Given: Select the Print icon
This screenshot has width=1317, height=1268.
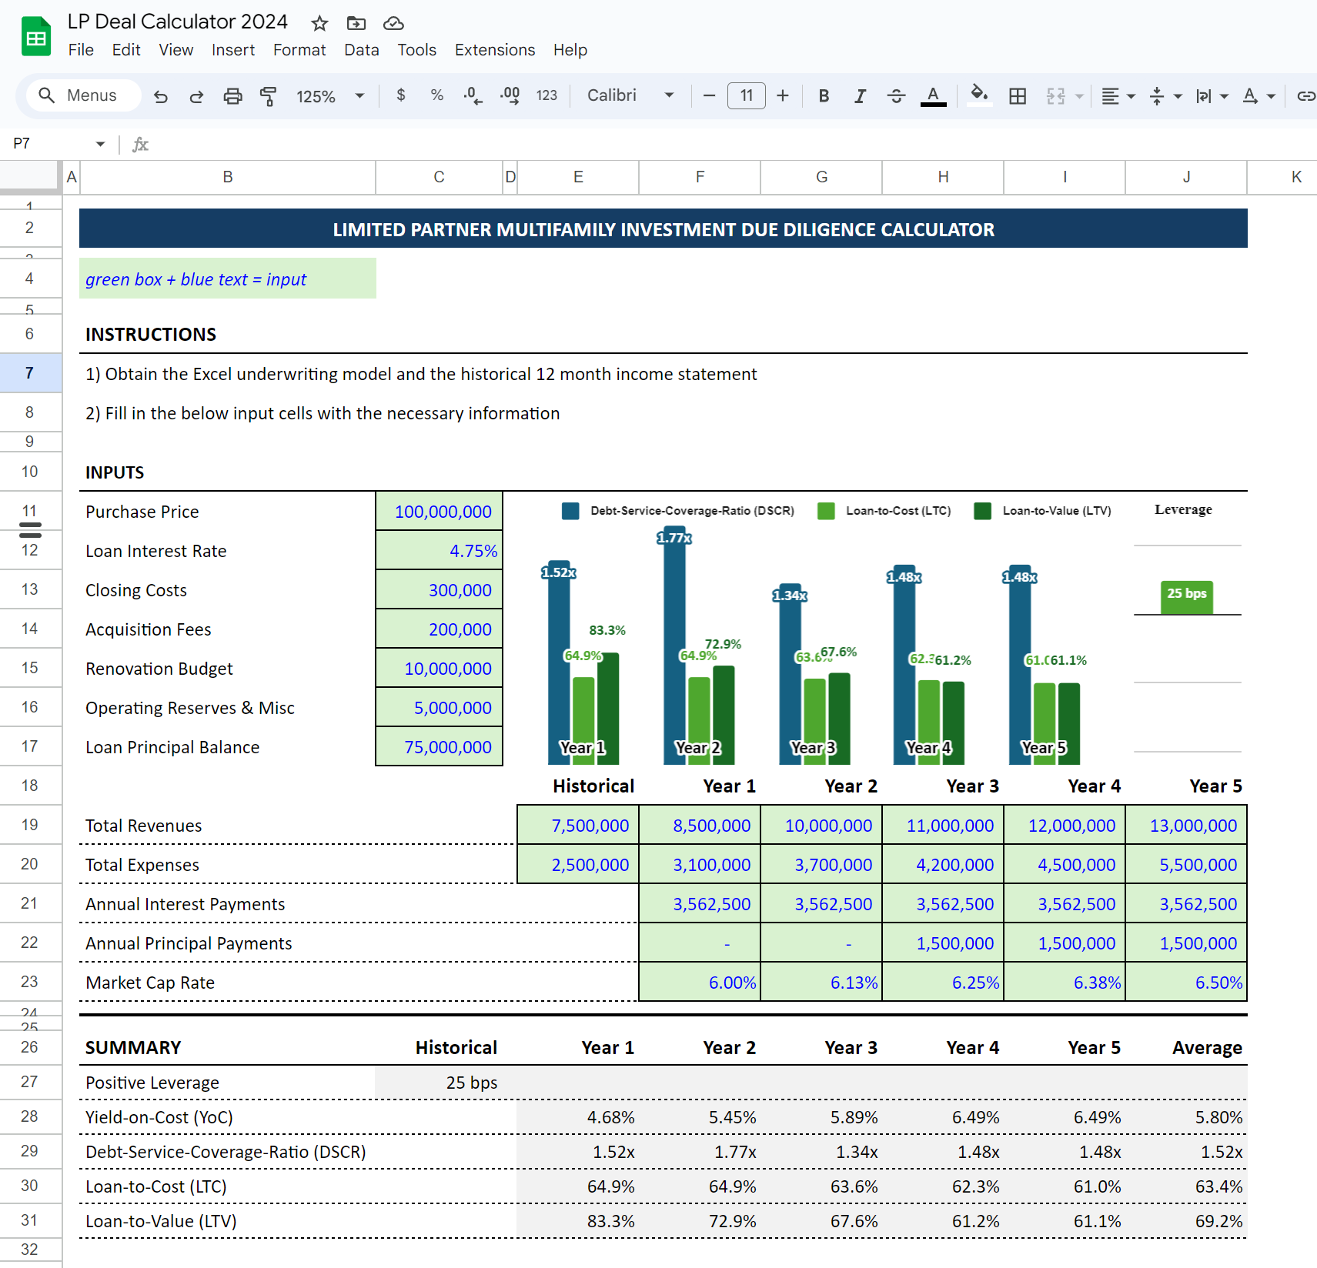Looking at the screenshot, I should (232, 95).
